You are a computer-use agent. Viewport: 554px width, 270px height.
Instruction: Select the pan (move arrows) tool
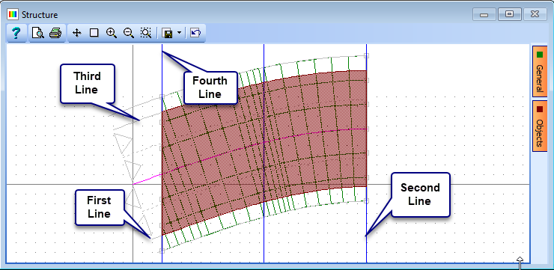tap(76, 33)
